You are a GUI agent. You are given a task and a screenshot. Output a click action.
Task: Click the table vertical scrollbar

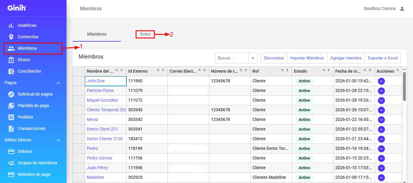pyautogui.click(x=404, y=86)
